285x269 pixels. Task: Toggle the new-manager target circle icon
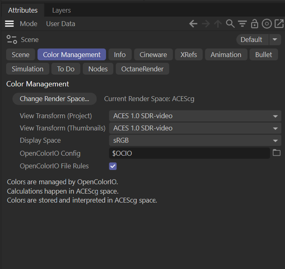[x=267, y=24]
